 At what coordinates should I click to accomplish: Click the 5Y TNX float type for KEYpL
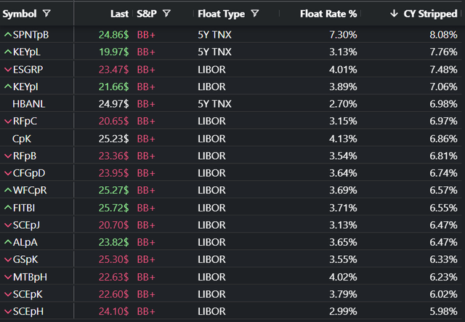coord(215,52)
